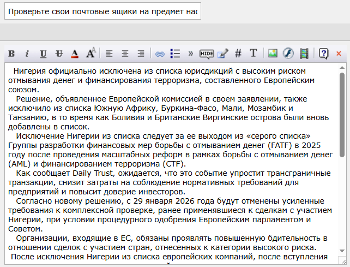
Task: Click the text '(AML)' in the editor
Action: [x=19, y=164]
